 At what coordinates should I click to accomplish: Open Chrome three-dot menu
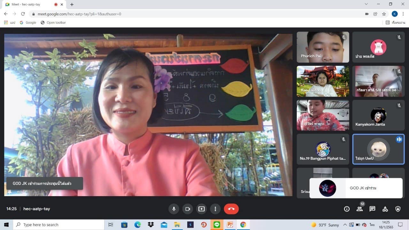tap(404, 14)
